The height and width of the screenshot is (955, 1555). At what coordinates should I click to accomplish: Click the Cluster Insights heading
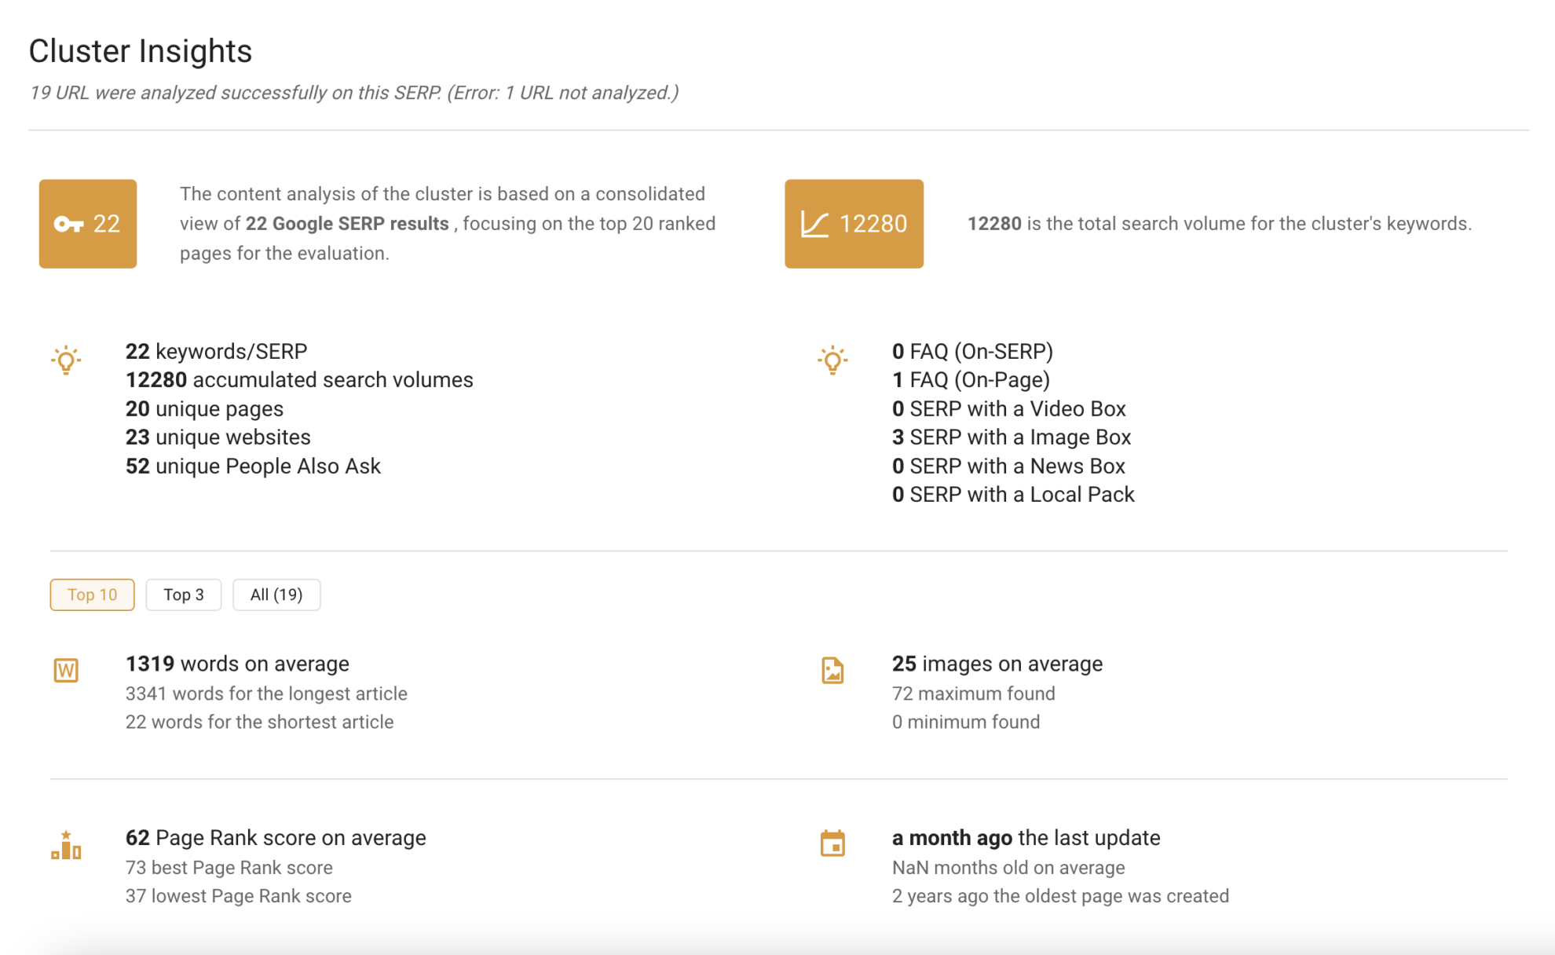141,51
